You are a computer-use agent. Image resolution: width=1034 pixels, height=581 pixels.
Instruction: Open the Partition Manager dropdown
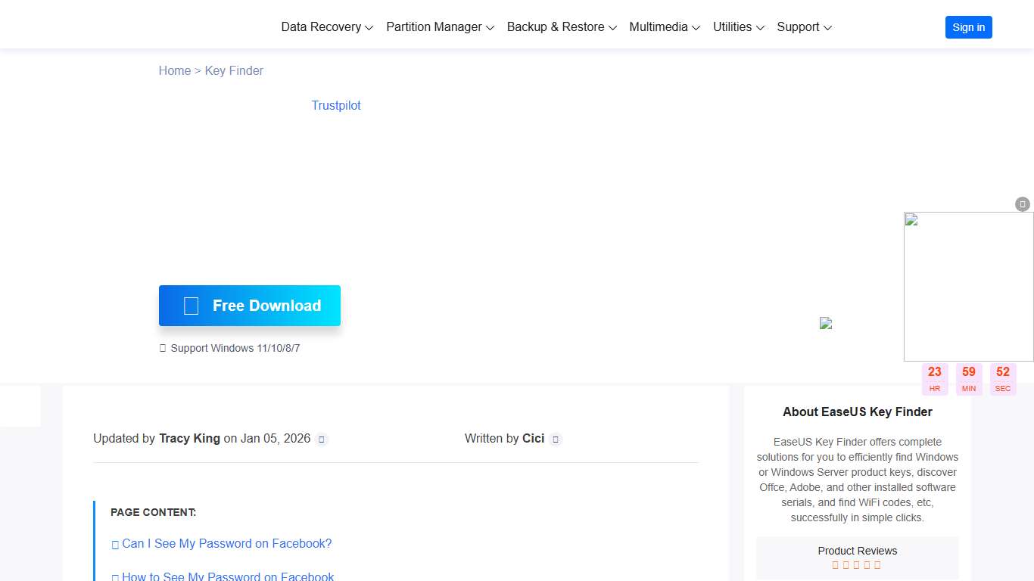tap(440, 27)
